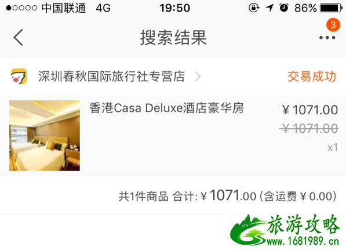Open 深圳春秋国际旅行社专营店 store link
Screen dimensions: 346x250
coord(111,77)
